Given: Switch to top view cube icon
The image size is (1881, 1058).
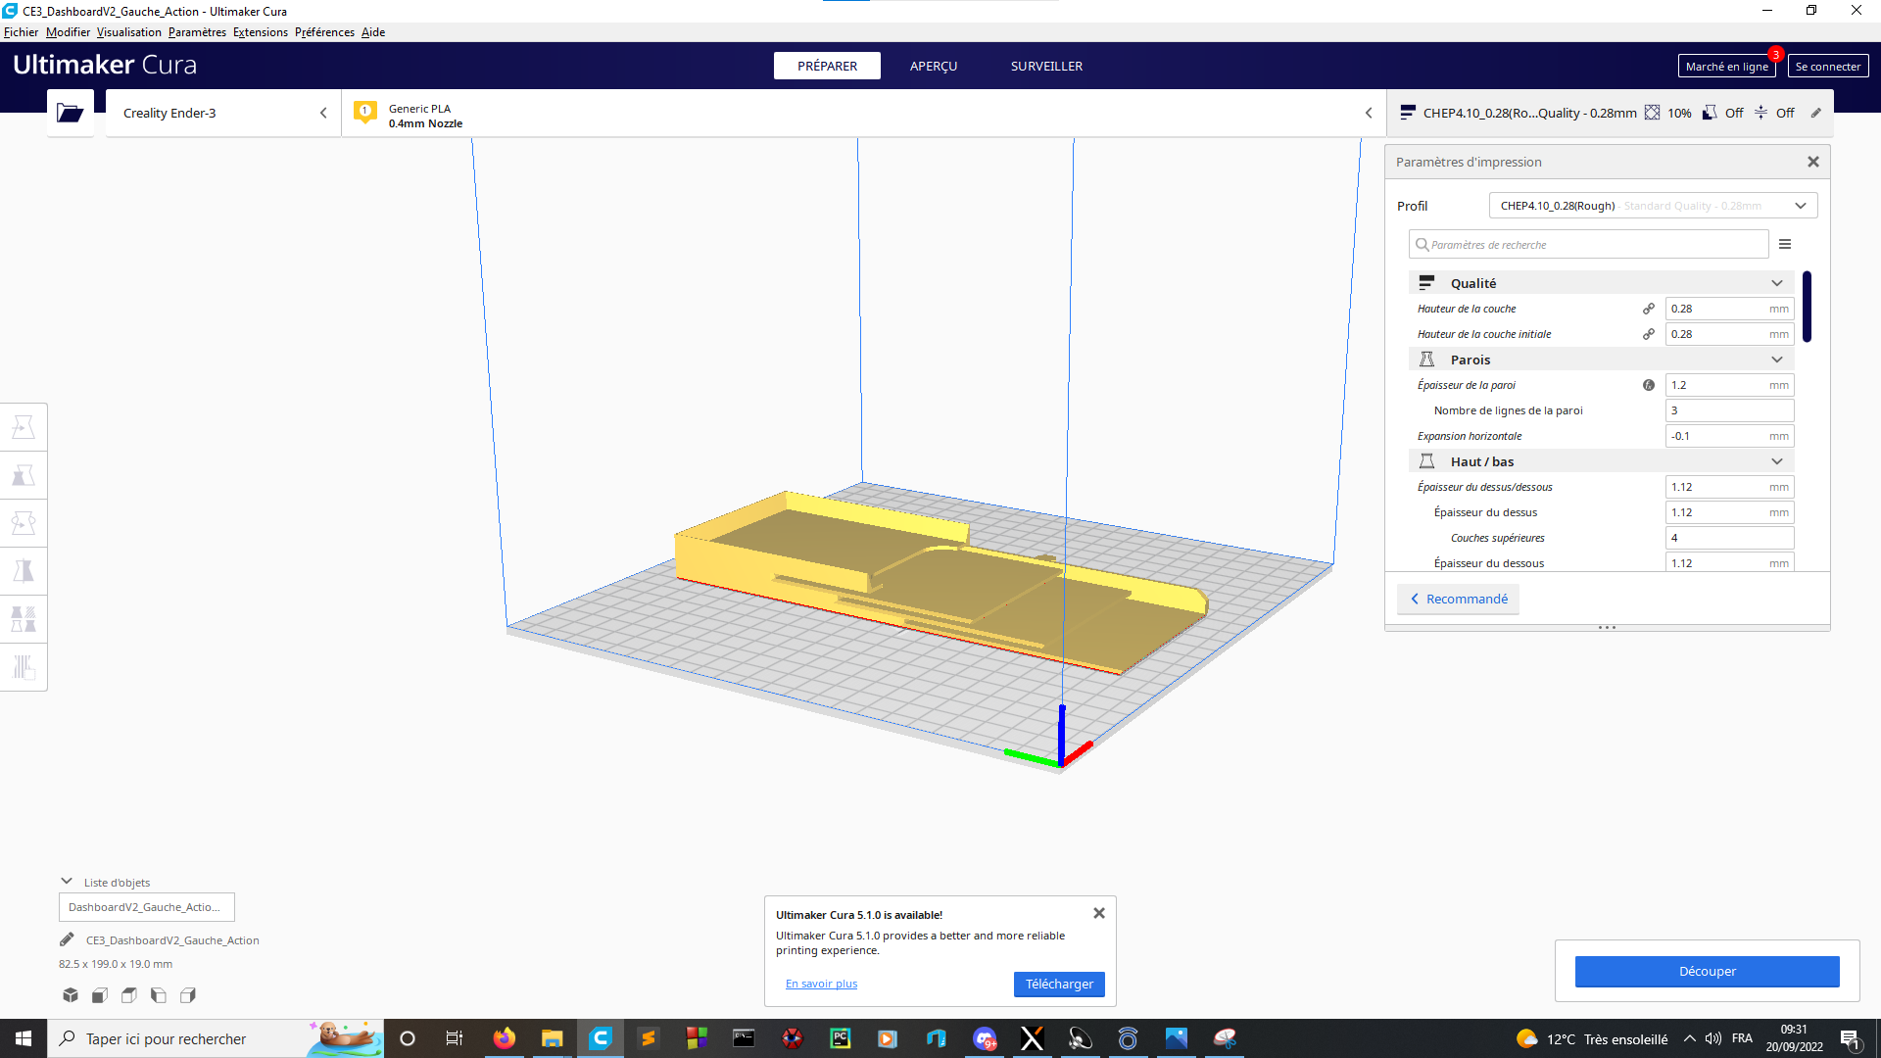Looking at the screenshot, I should pyautogui.click(x=129, y=995).
